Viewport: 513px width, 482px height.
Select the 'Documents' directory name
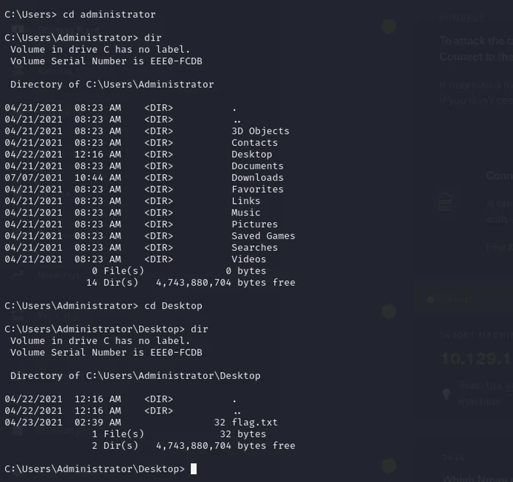click(x=257, y=166)
